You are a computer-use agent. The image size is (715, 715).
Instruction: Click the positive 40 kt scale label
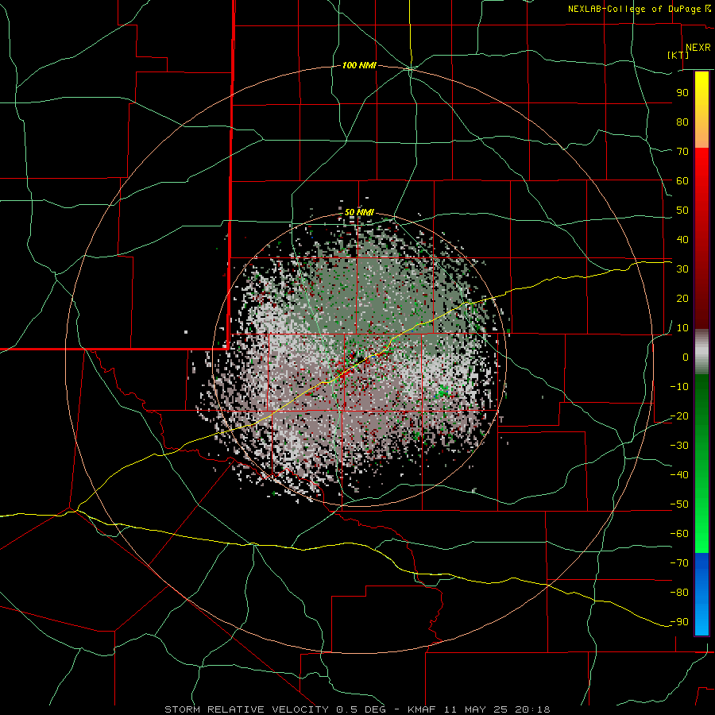point(682,239)
